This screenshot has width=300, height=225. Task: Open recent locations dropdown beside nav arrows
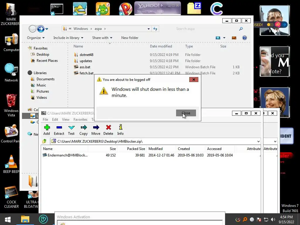point(47,29)
